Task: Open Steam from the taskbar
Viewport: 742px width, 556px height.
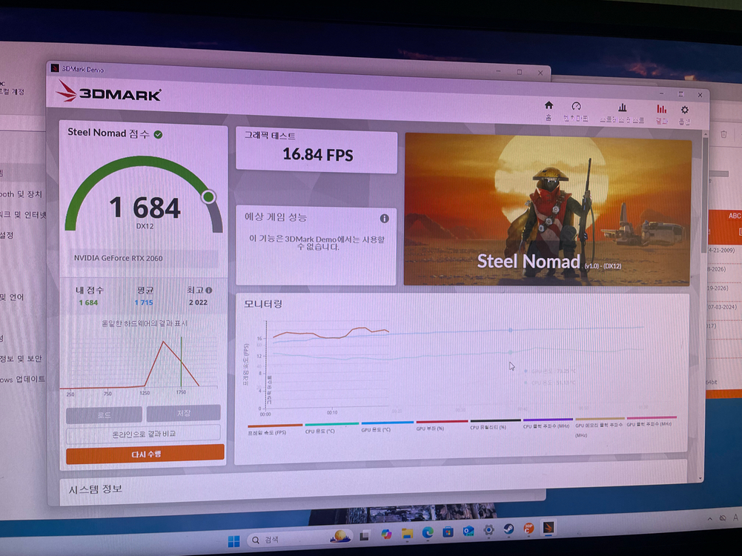Action: 509,529
